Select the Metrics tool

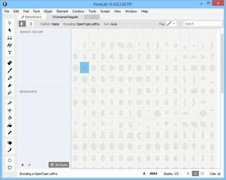click(10, 38)
